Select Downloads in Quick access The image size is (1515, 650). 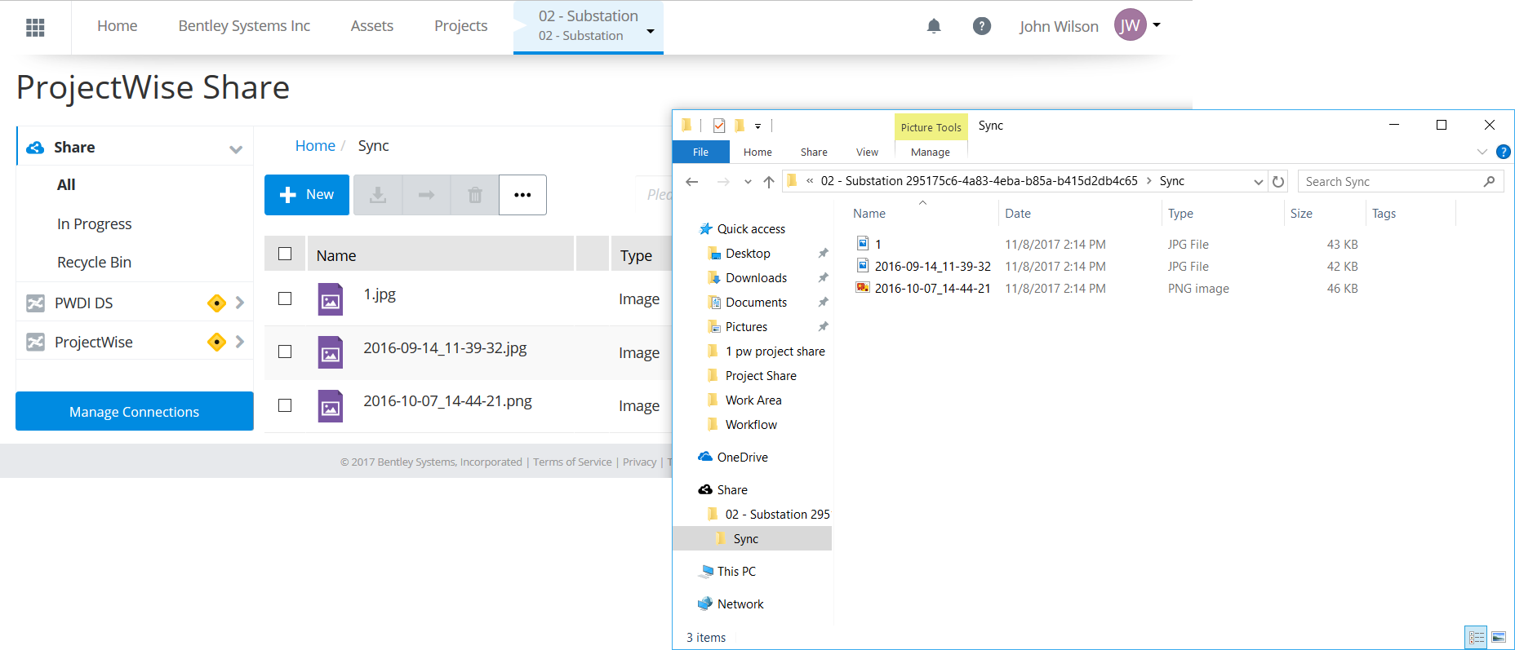756,278
